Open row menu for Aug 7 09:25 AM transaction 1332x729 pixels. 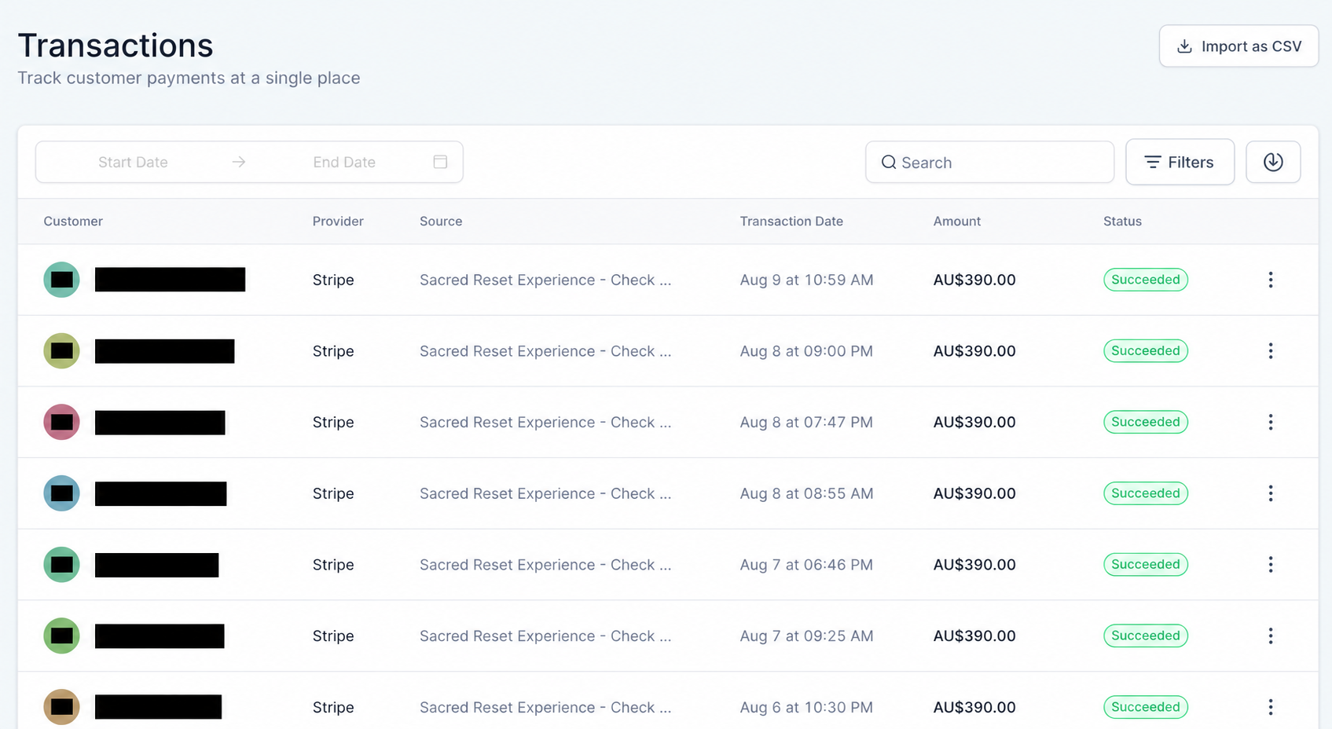(1270, 636)
